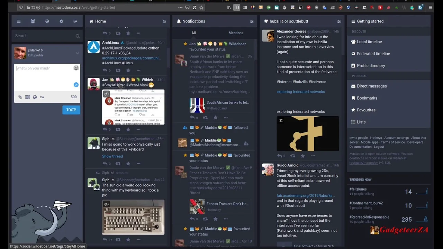The width and height of the screenshot is (443, 249).
Task: Attach media using the paperclip icon
Action: [20, 97]
